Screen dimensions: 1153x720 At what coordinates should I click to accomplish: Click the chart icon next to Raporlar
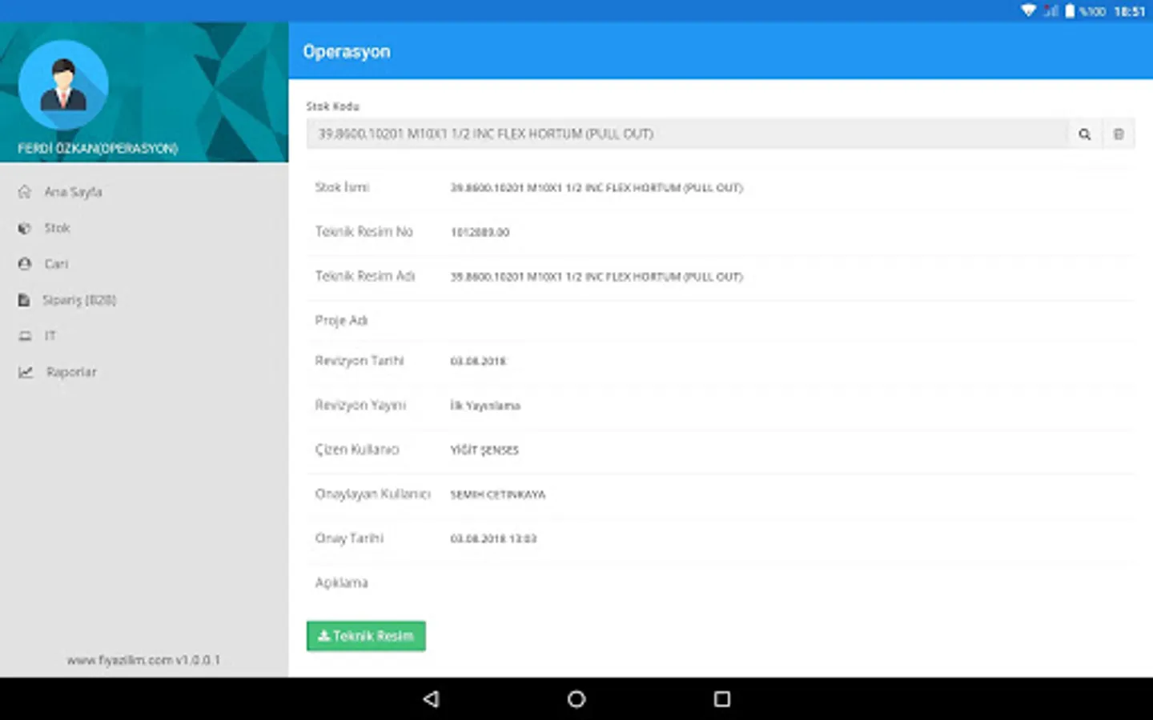(26, 372)
